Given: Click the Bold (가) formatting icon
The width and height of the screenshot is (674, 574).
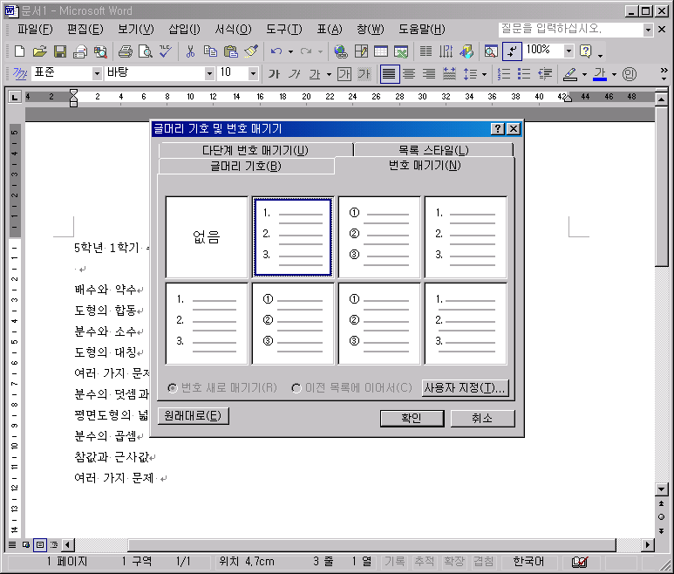Looking at the screenshot, I should click(275, 74).
